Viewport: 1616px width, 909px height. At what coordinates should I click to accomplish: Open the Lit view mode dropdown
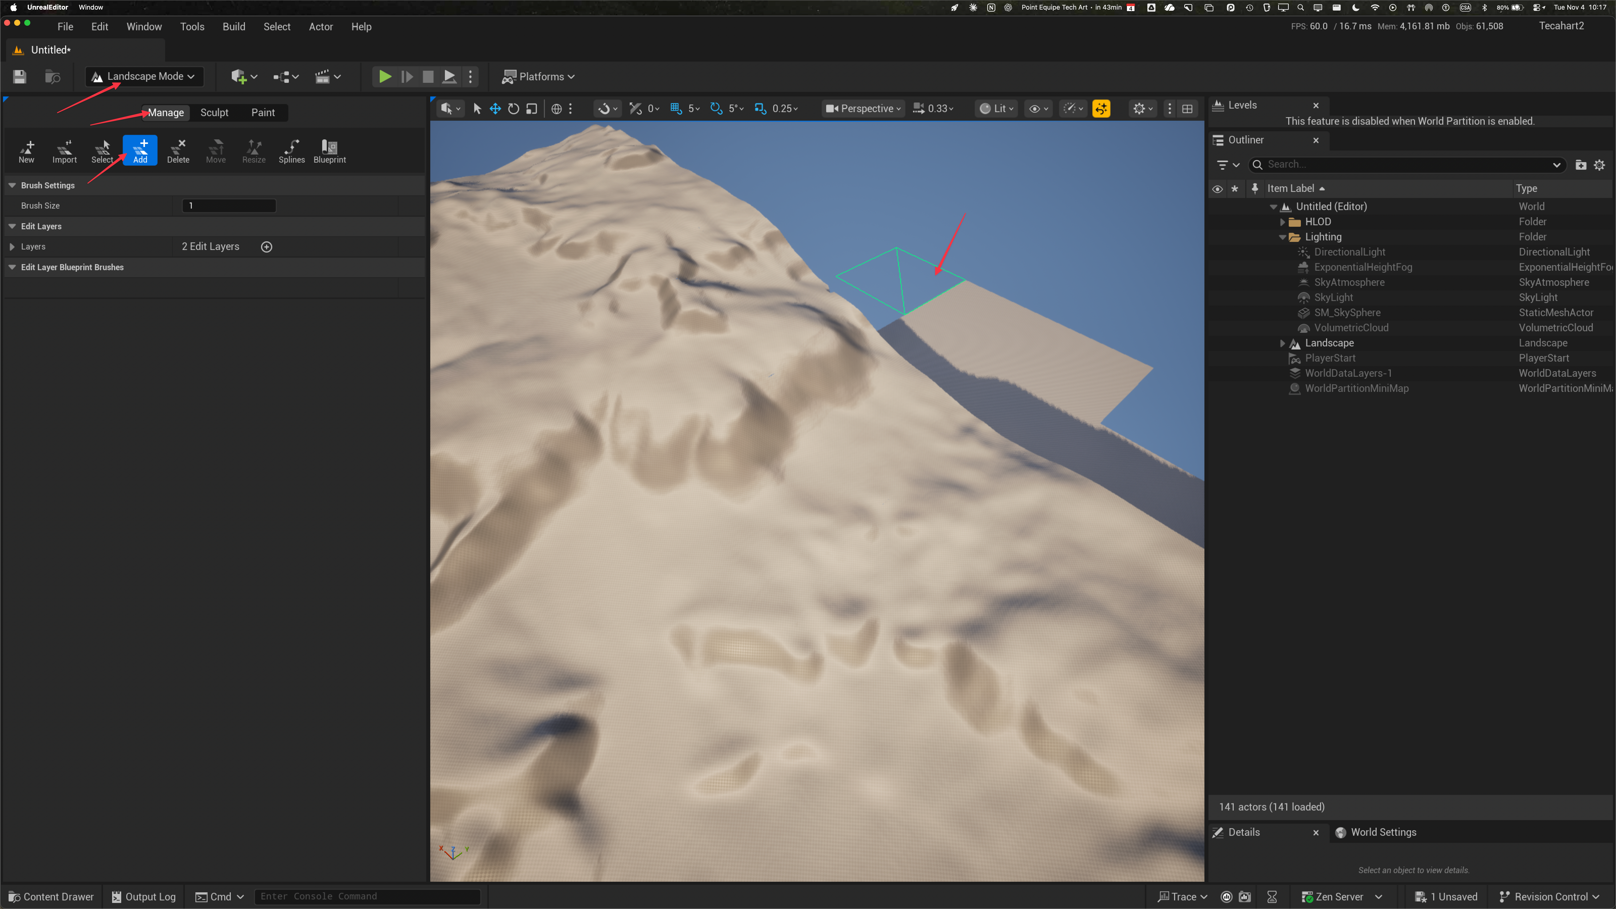pyautogui.click(x=996, y=109)
